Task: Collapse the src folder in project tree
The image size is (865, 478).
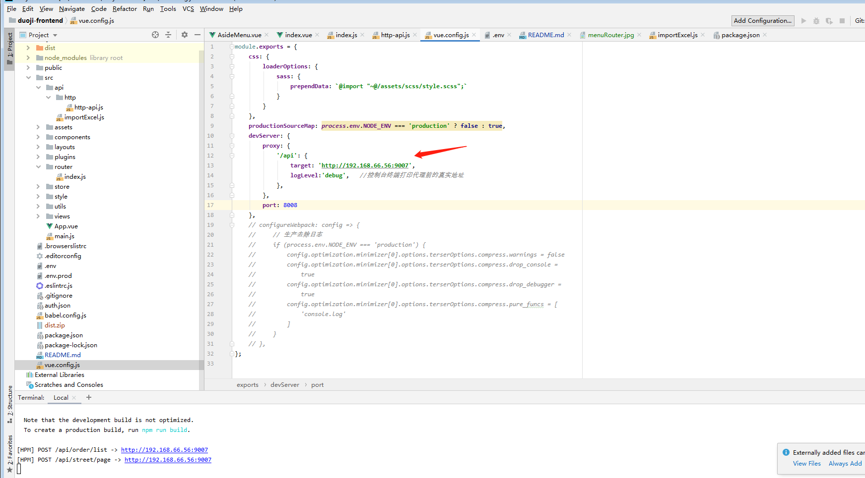Action: 28,78
